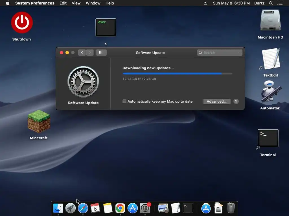Go back in System Preferences
Viewport: 289px width, 216px height.
[x=82, y=53]
